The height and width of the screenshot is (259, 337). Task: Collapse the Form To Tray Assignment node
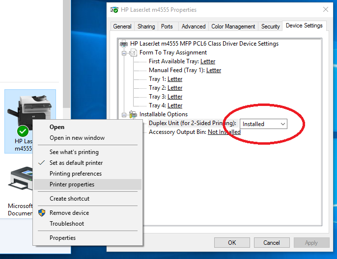coord(125,52)
